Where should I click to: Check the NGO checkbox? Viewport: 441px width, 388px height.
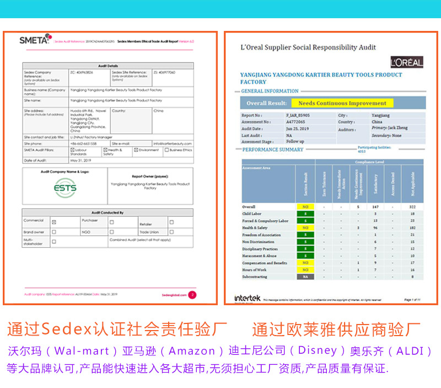[x=112, y=232]
